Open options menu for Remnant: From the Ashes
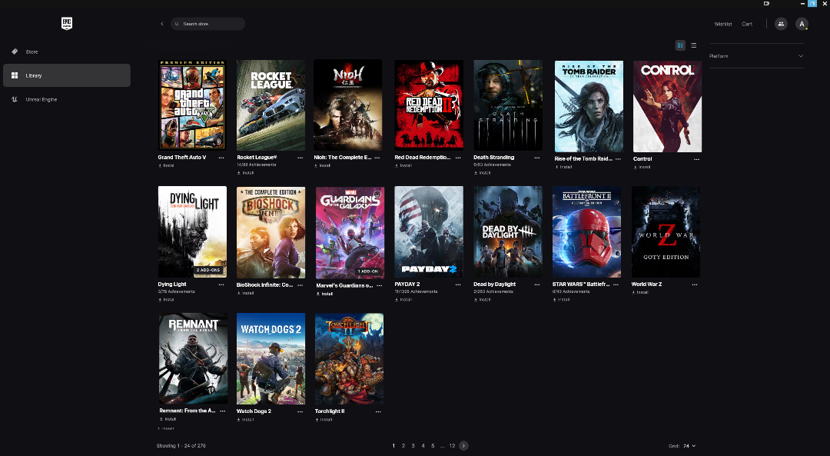This screenshot has width=830, height=456. 222,411
